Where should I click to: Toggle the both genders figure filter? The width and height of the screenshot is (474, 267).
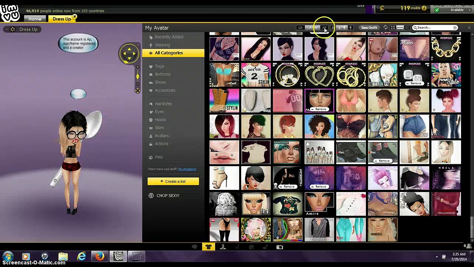pyautogui.click(x=341, y=27)
